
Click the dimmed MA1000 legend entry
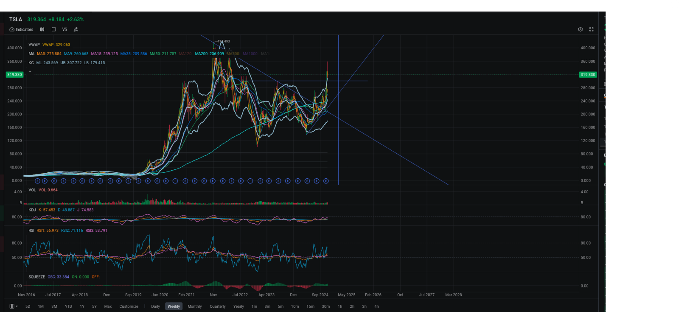pos(250,54)
